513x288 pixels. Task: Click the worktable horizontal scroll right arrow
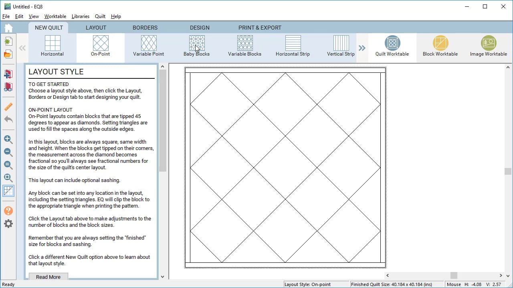[501, 275]
